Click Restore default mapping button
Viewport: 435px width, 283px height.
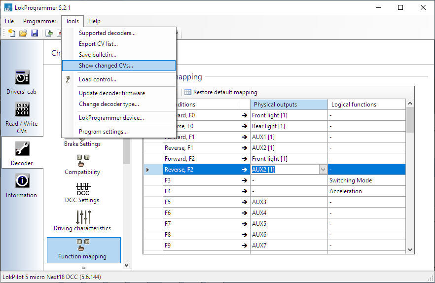pyautogui.click(x=221, y=92)
